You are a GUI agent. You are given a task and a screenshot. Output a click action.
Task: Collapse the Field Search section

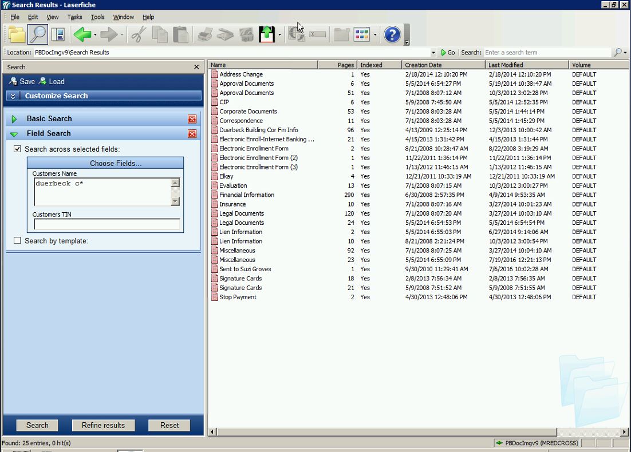[x=14, y=134]
